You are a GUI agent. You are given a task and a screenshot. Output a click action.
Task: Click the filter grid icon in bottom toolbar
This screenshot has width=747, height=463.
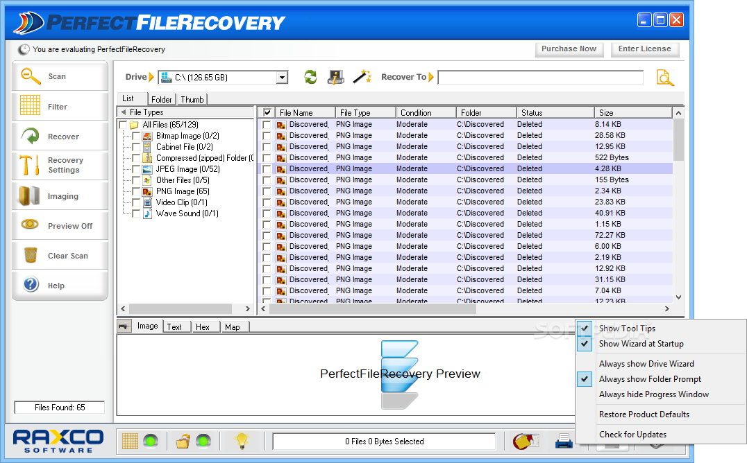130,441
